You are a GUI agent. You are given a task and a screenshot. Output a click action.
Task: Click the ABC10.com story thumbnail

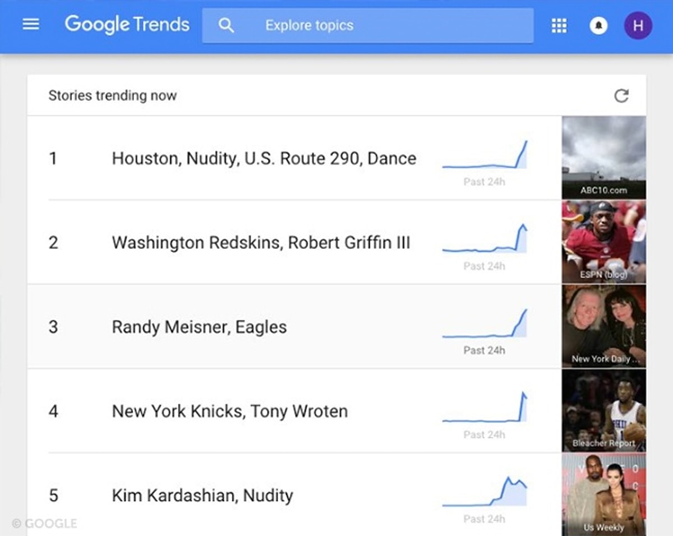pyautogui.click(x=603, y=157)
